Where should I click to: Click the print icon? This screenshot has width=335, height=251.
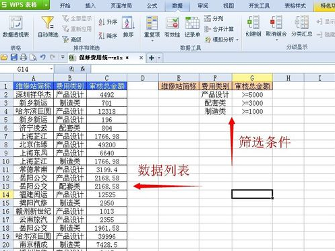pyautogui.click(x=24, y=58)
